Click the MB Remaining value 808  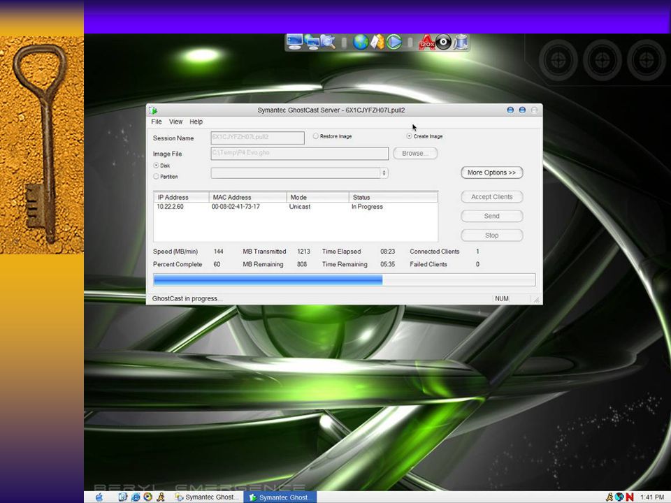point(302,264)
